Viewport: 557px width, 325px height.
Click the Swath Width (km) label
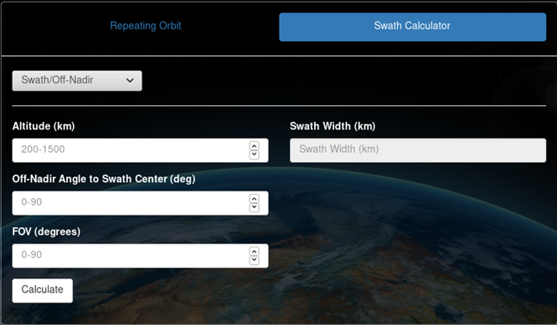pyautogui.click(x=333, y=126)
